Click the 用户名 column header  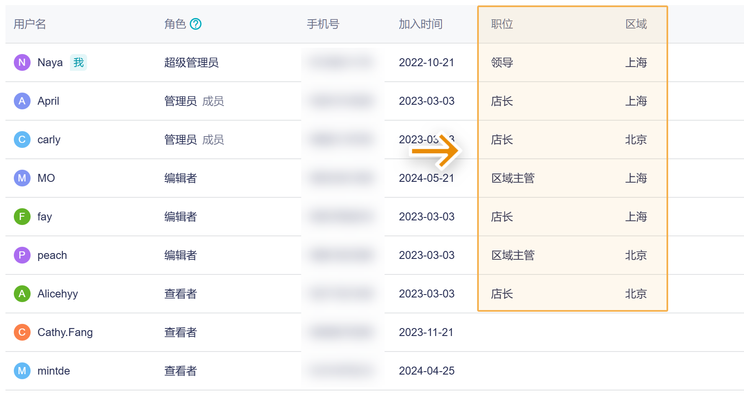click(x=30, y=24)
